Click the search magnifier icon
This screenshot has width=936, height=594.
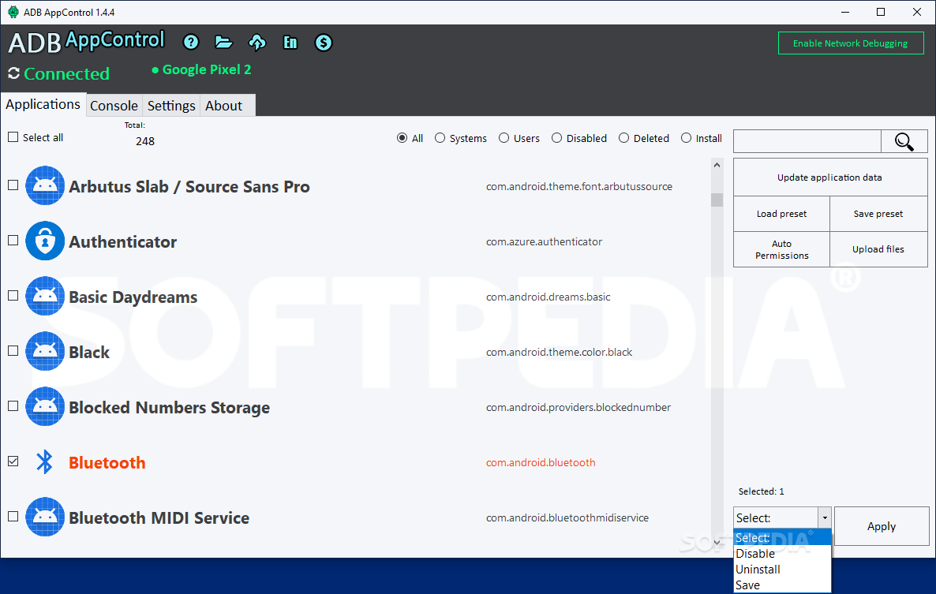[904, 142]
